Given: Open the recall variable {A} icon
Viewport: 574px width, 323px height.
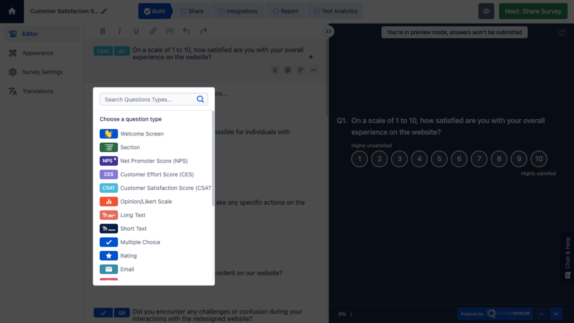Looking at the screenshot, I should (x=169, y=31).
